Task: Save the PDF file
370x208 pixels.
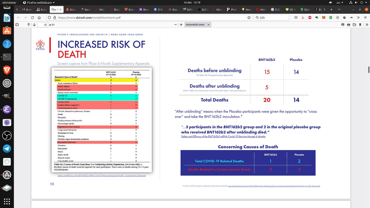Action: 354,25
